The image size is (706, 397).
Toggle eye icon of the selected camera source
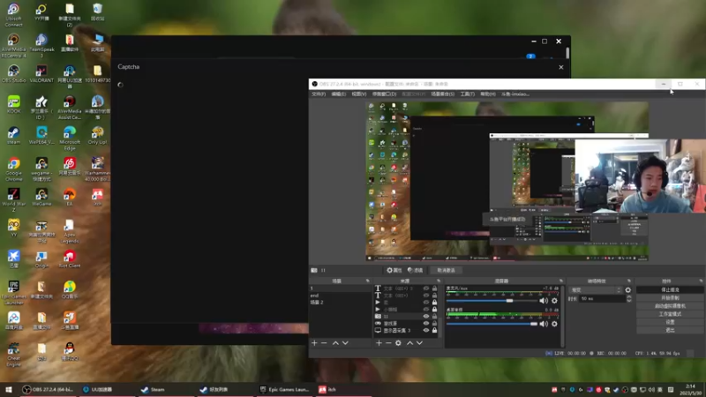pos(426,317)
